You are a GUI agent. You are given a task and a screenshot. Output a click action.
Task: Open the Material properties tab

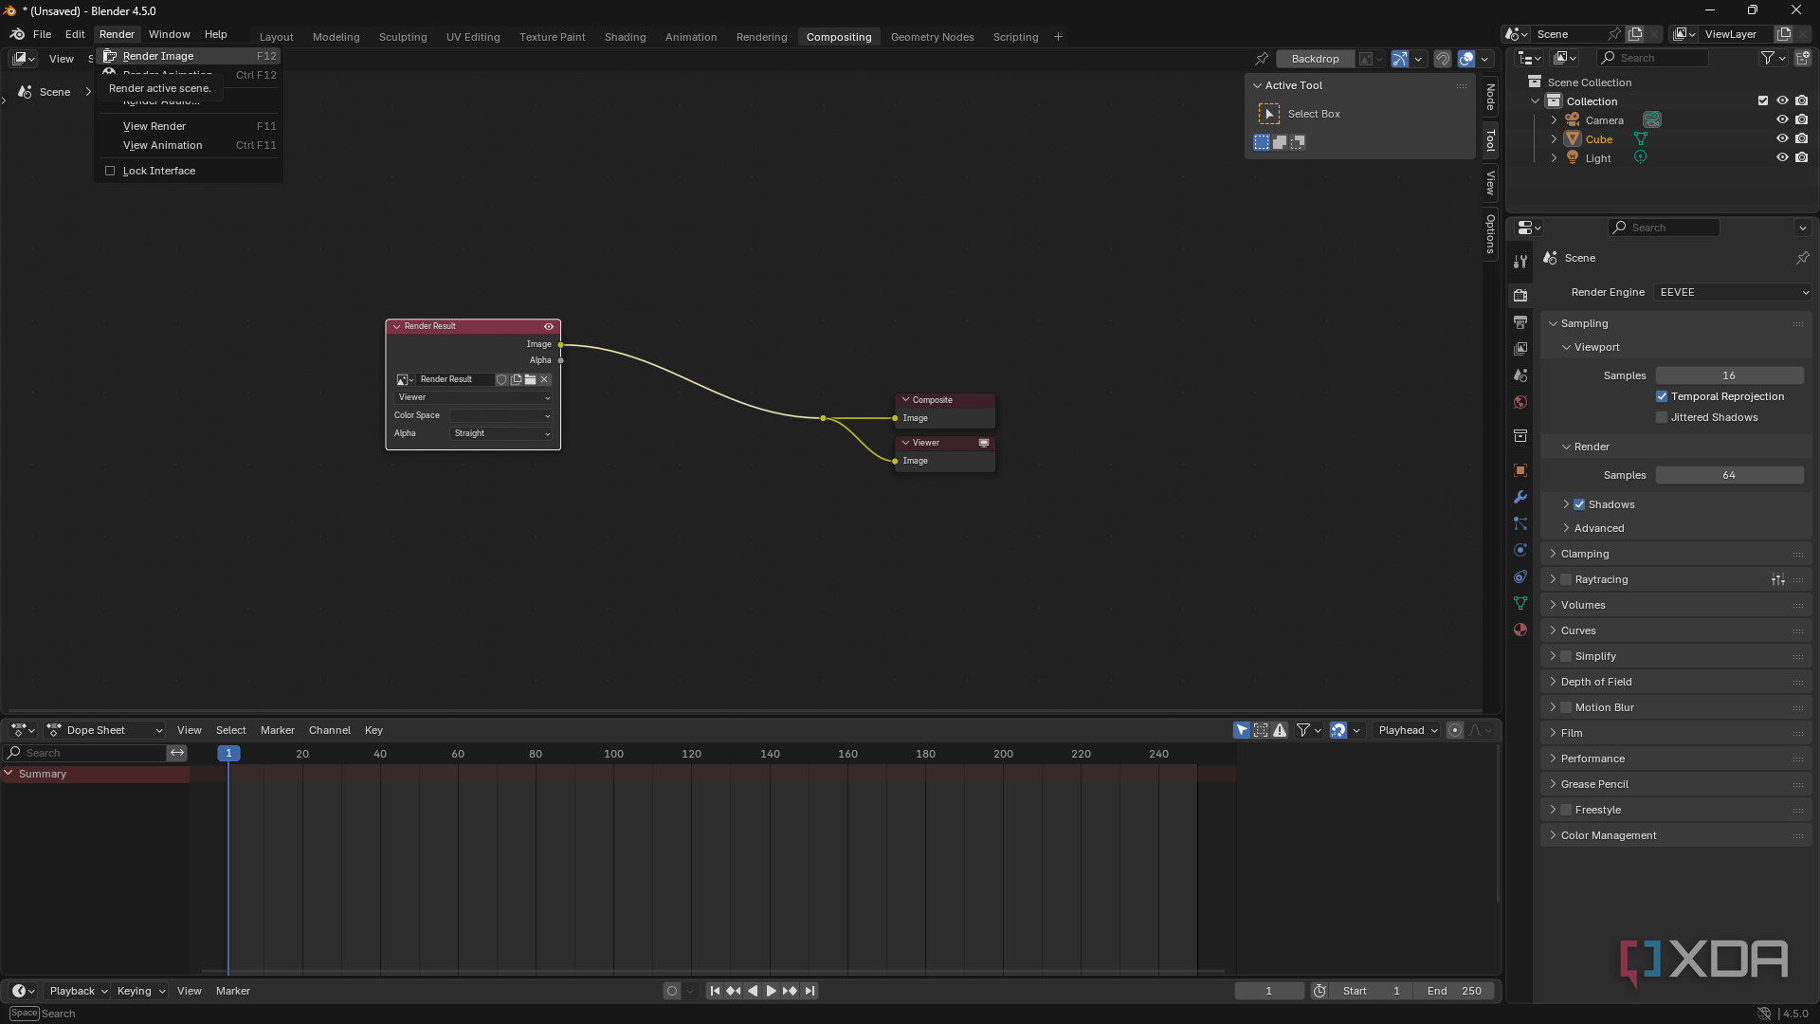pyautogui.click(x=1520, y=630)
